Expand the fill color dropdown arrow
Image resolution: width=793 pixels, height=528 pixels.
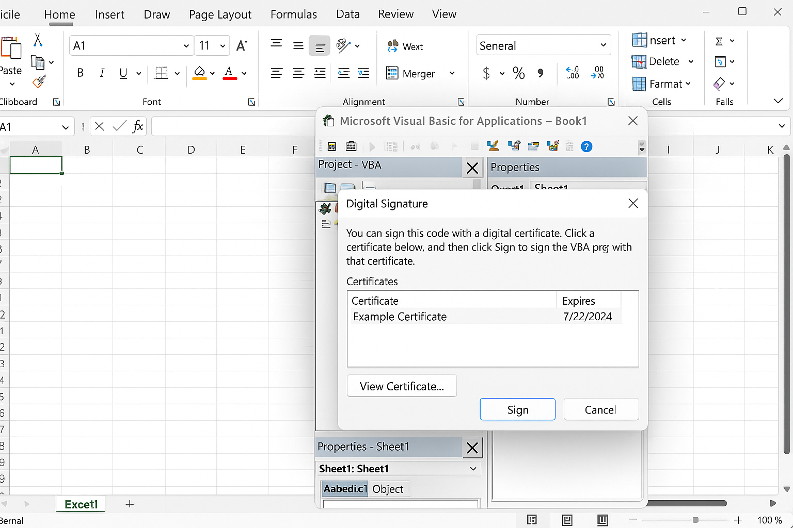pyautogui.click(x=212, y=73)
